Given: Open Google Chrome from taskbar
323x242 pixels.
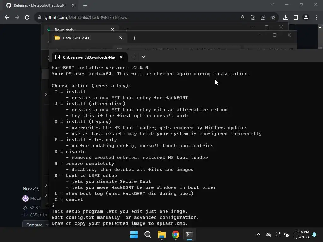Looking at the screenshot, I should [x=175, y=234].
